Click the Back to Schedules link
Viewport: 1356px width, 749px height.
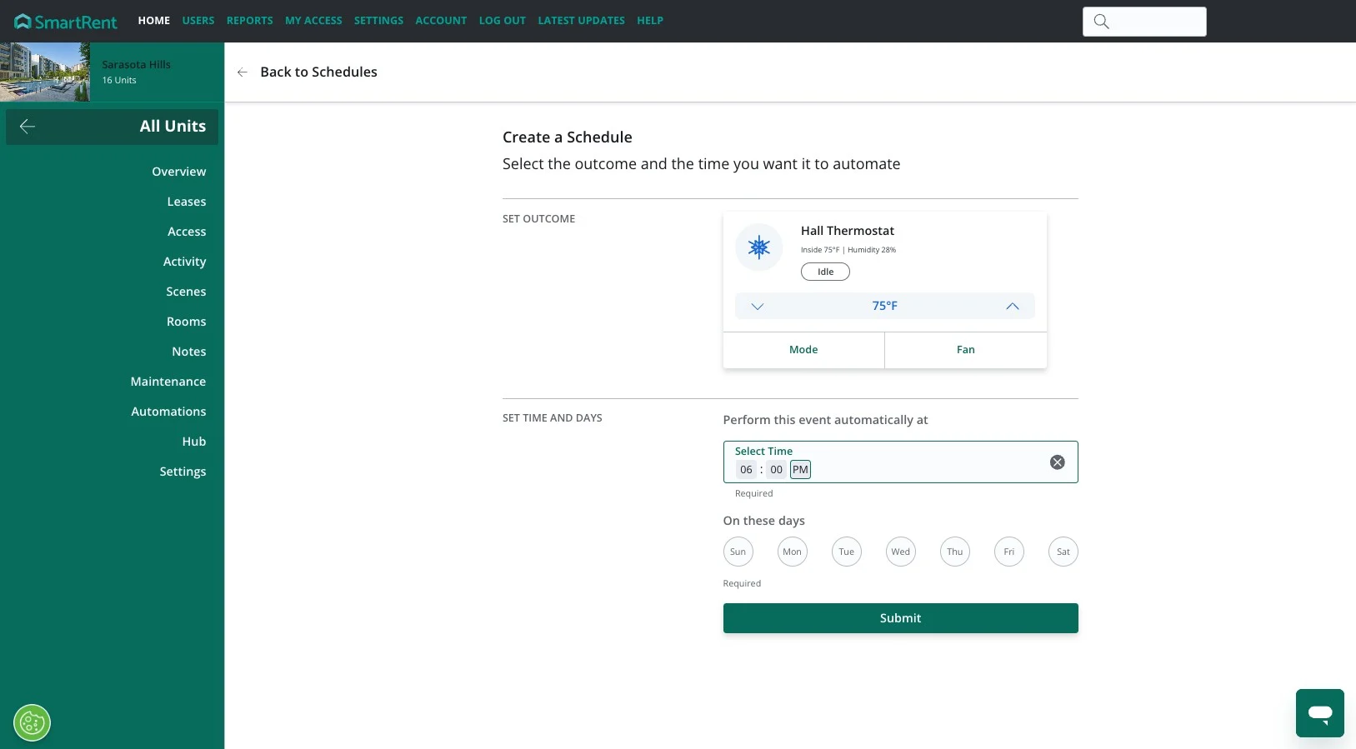pyautogui.click(x=318, y=72)
